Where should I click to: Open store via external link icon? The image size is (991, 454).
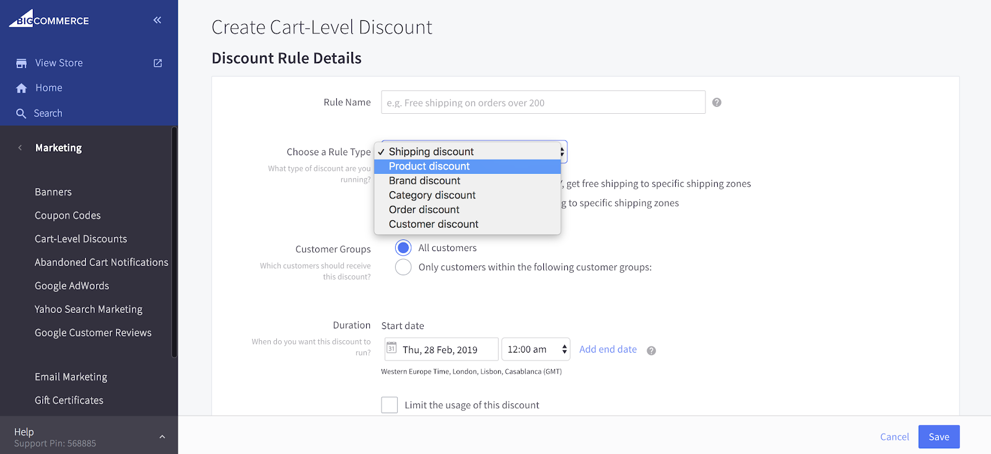pyautogui.click(x=158, y=63)
